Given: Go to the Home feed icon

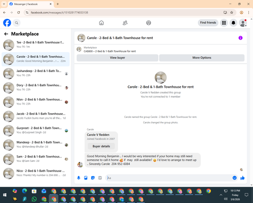Looking at the screenshot, I should [101, 23].
